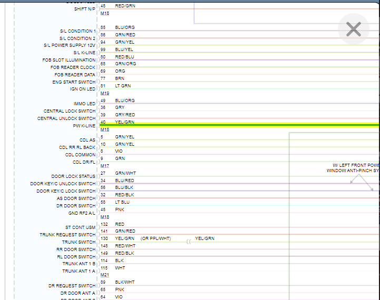Click the CENTRAL LOCK SWITCH label
This screenshot has width=380, height=300.
(x=70, y=111)
